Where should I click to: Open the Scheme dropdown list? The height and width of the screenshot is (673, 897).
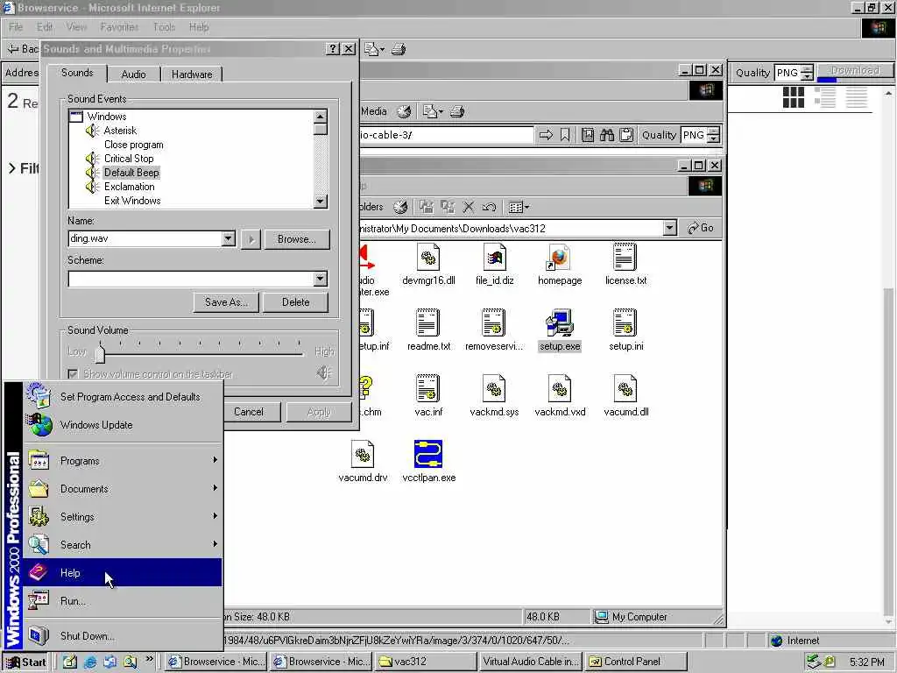(x=321, y=279)
